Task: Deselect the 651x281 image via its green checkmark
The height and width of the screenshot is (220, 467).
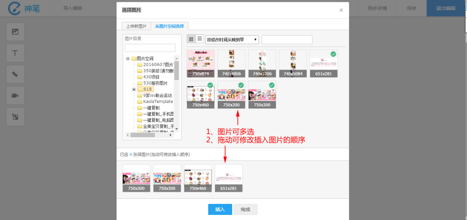Action: [x=333, y=54]
